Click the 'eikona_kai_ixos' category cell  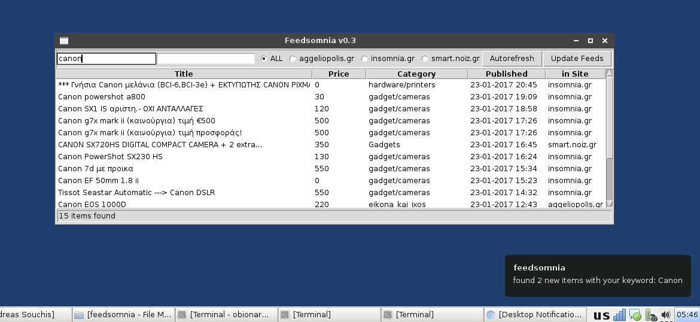pos(397,204)
